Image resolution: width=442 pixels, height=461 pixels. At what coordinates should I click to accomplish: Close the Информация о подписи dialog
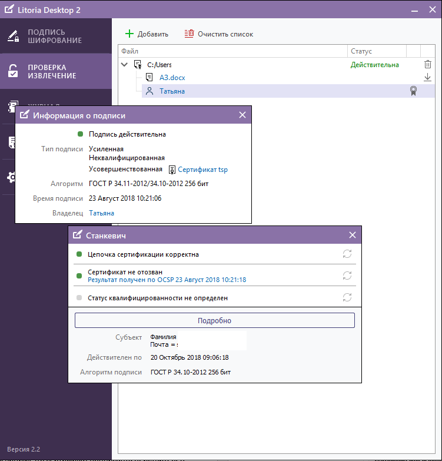pyautogui.click(x=242, y=115)
